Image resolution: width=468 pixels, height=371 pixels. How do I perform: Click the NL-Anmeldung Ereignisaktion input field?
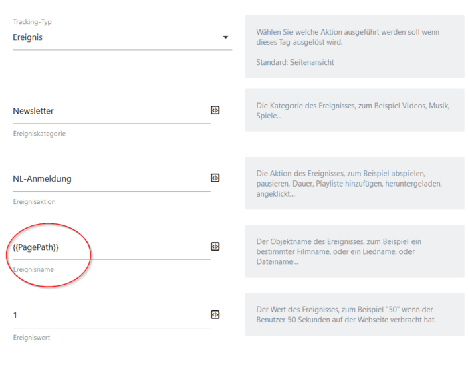click(112, 179)
